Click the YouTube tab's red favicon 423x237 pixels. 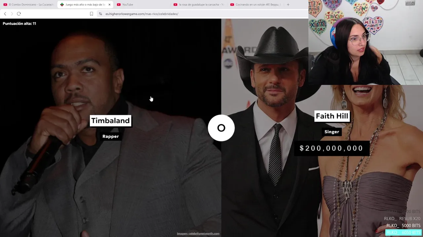coord(119,5)
